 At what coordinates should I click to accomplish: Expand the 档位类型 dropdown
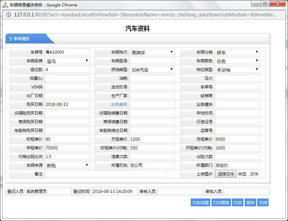(237, 69)
